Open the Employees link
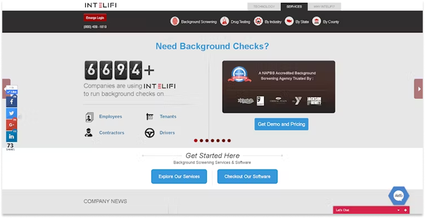Viewport: 425px width, 218px height. [x=110, y=116]
